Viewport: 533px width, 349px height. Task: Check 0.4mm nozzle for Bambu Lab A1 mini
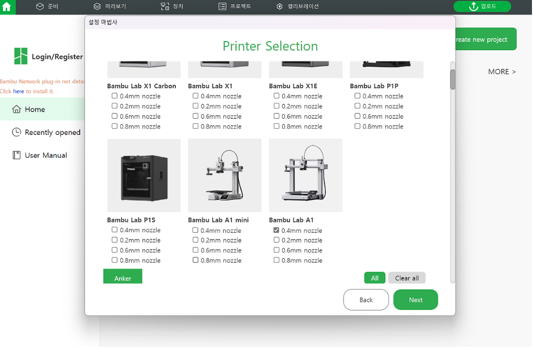coord(195,230)
